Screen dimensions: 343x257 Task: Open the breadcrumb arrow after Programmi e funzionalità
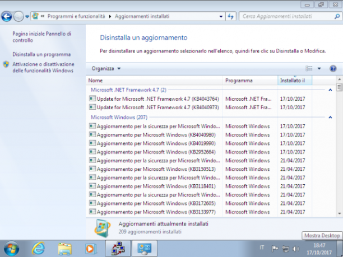click(110, 16)
